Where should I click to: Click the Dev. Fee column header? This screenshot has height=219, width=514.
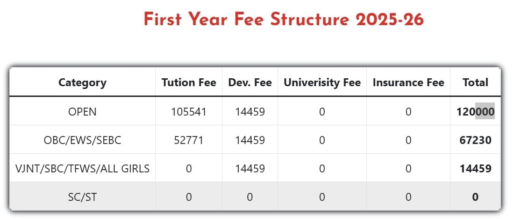tap(250, 82)
